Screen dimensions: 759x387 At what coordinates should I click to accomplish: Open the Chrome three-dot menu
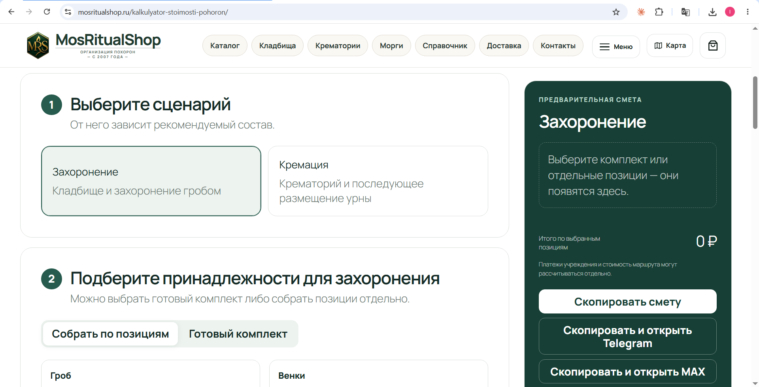pyautogui.click(x=748, y=12)
